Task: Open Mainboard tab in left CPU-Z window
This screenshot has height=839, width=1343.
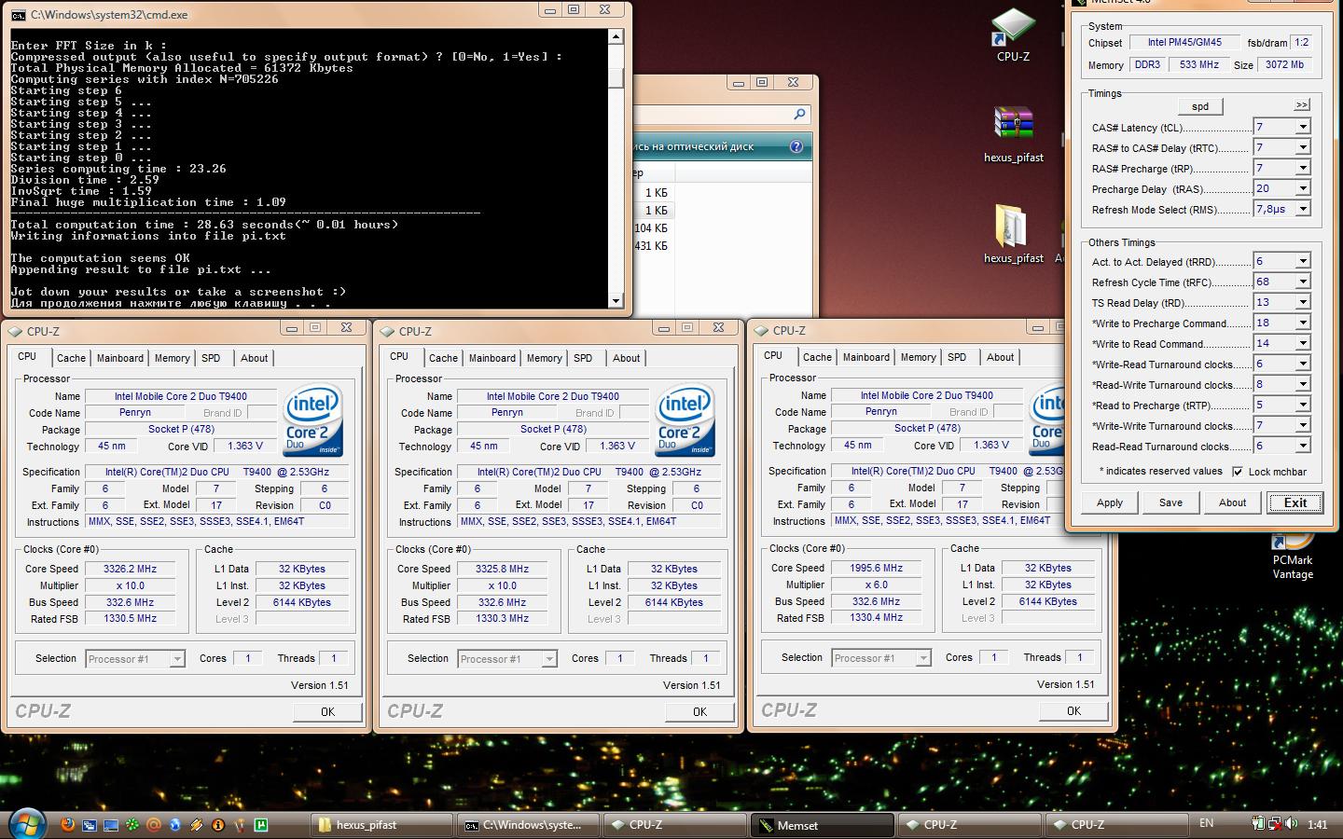Action: tap(120, 358)
